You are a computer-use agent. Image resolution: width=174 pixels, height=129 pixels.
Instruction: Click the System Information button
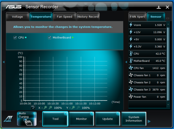(x=134, y=119)
